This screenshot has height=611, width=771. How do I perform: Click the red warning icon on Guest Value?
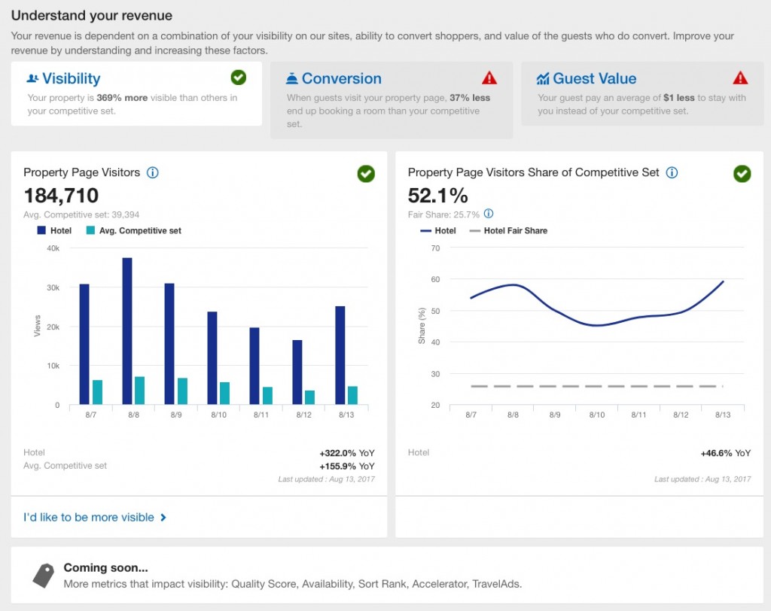coord(740,78)
